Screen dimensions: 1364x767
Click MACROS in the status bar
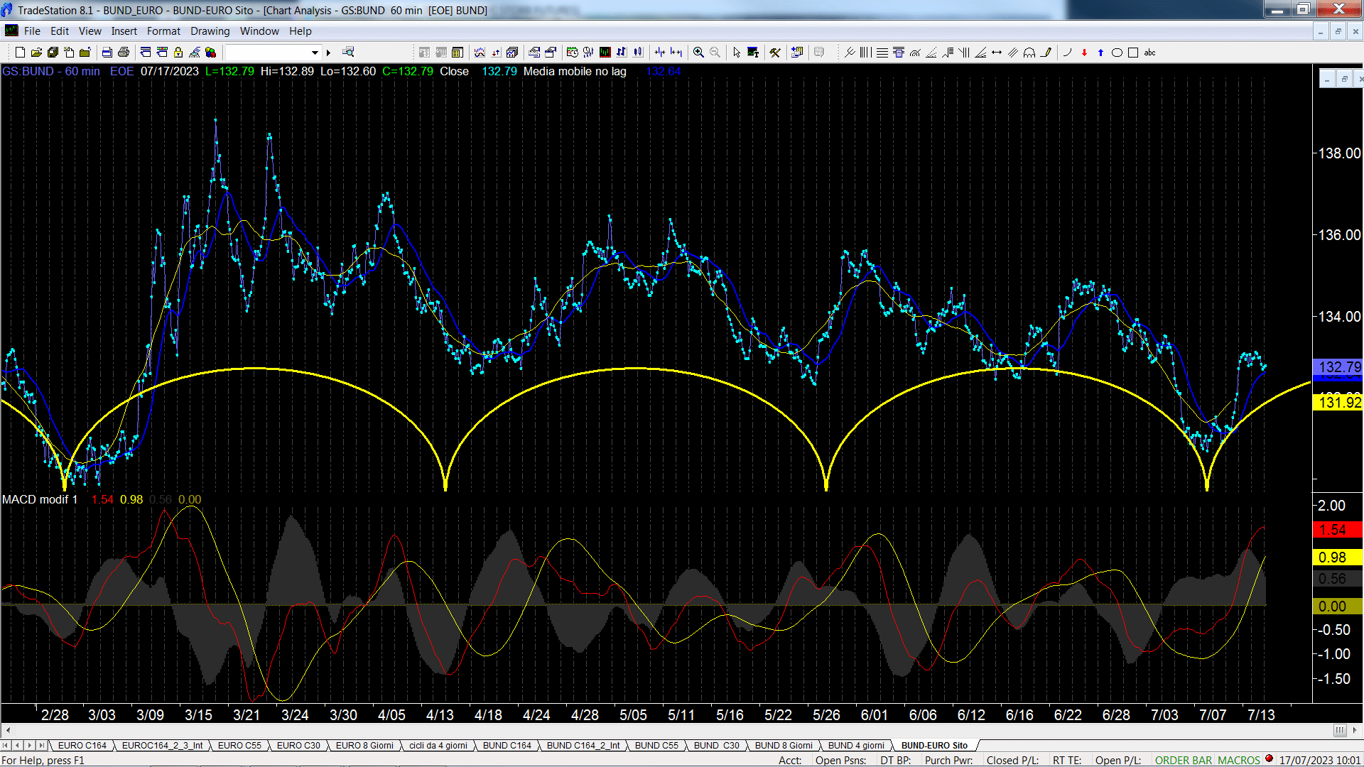pos(1239,760)
